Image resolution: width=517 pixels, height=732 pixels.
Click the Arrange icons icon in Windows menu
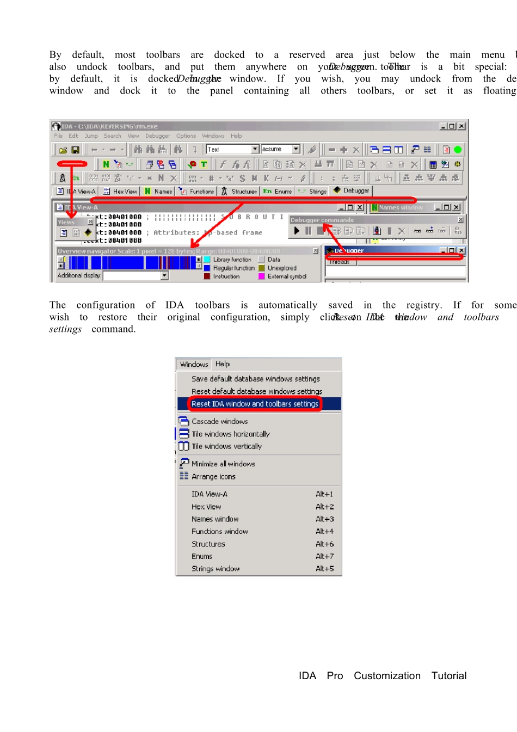click(x=184, y=476)
